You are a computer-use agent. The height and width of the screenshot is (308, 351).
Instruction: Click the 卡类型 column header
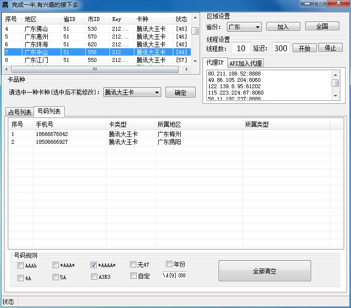(131, 124)
